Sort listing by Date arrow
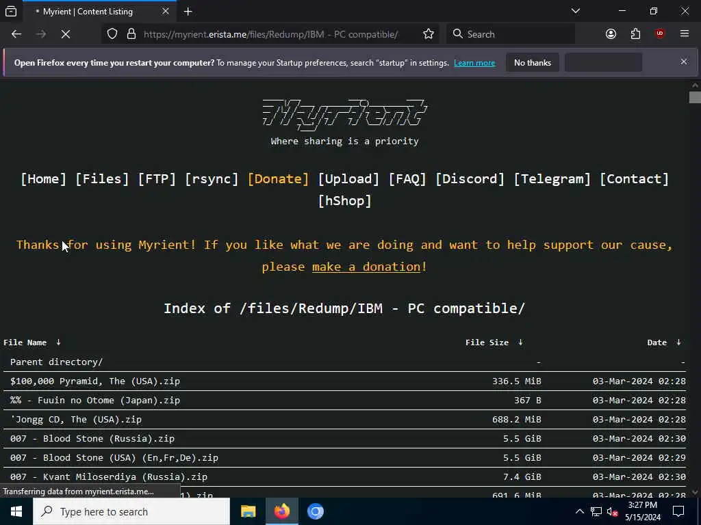 pyautogui.click(x=678, y=342)
